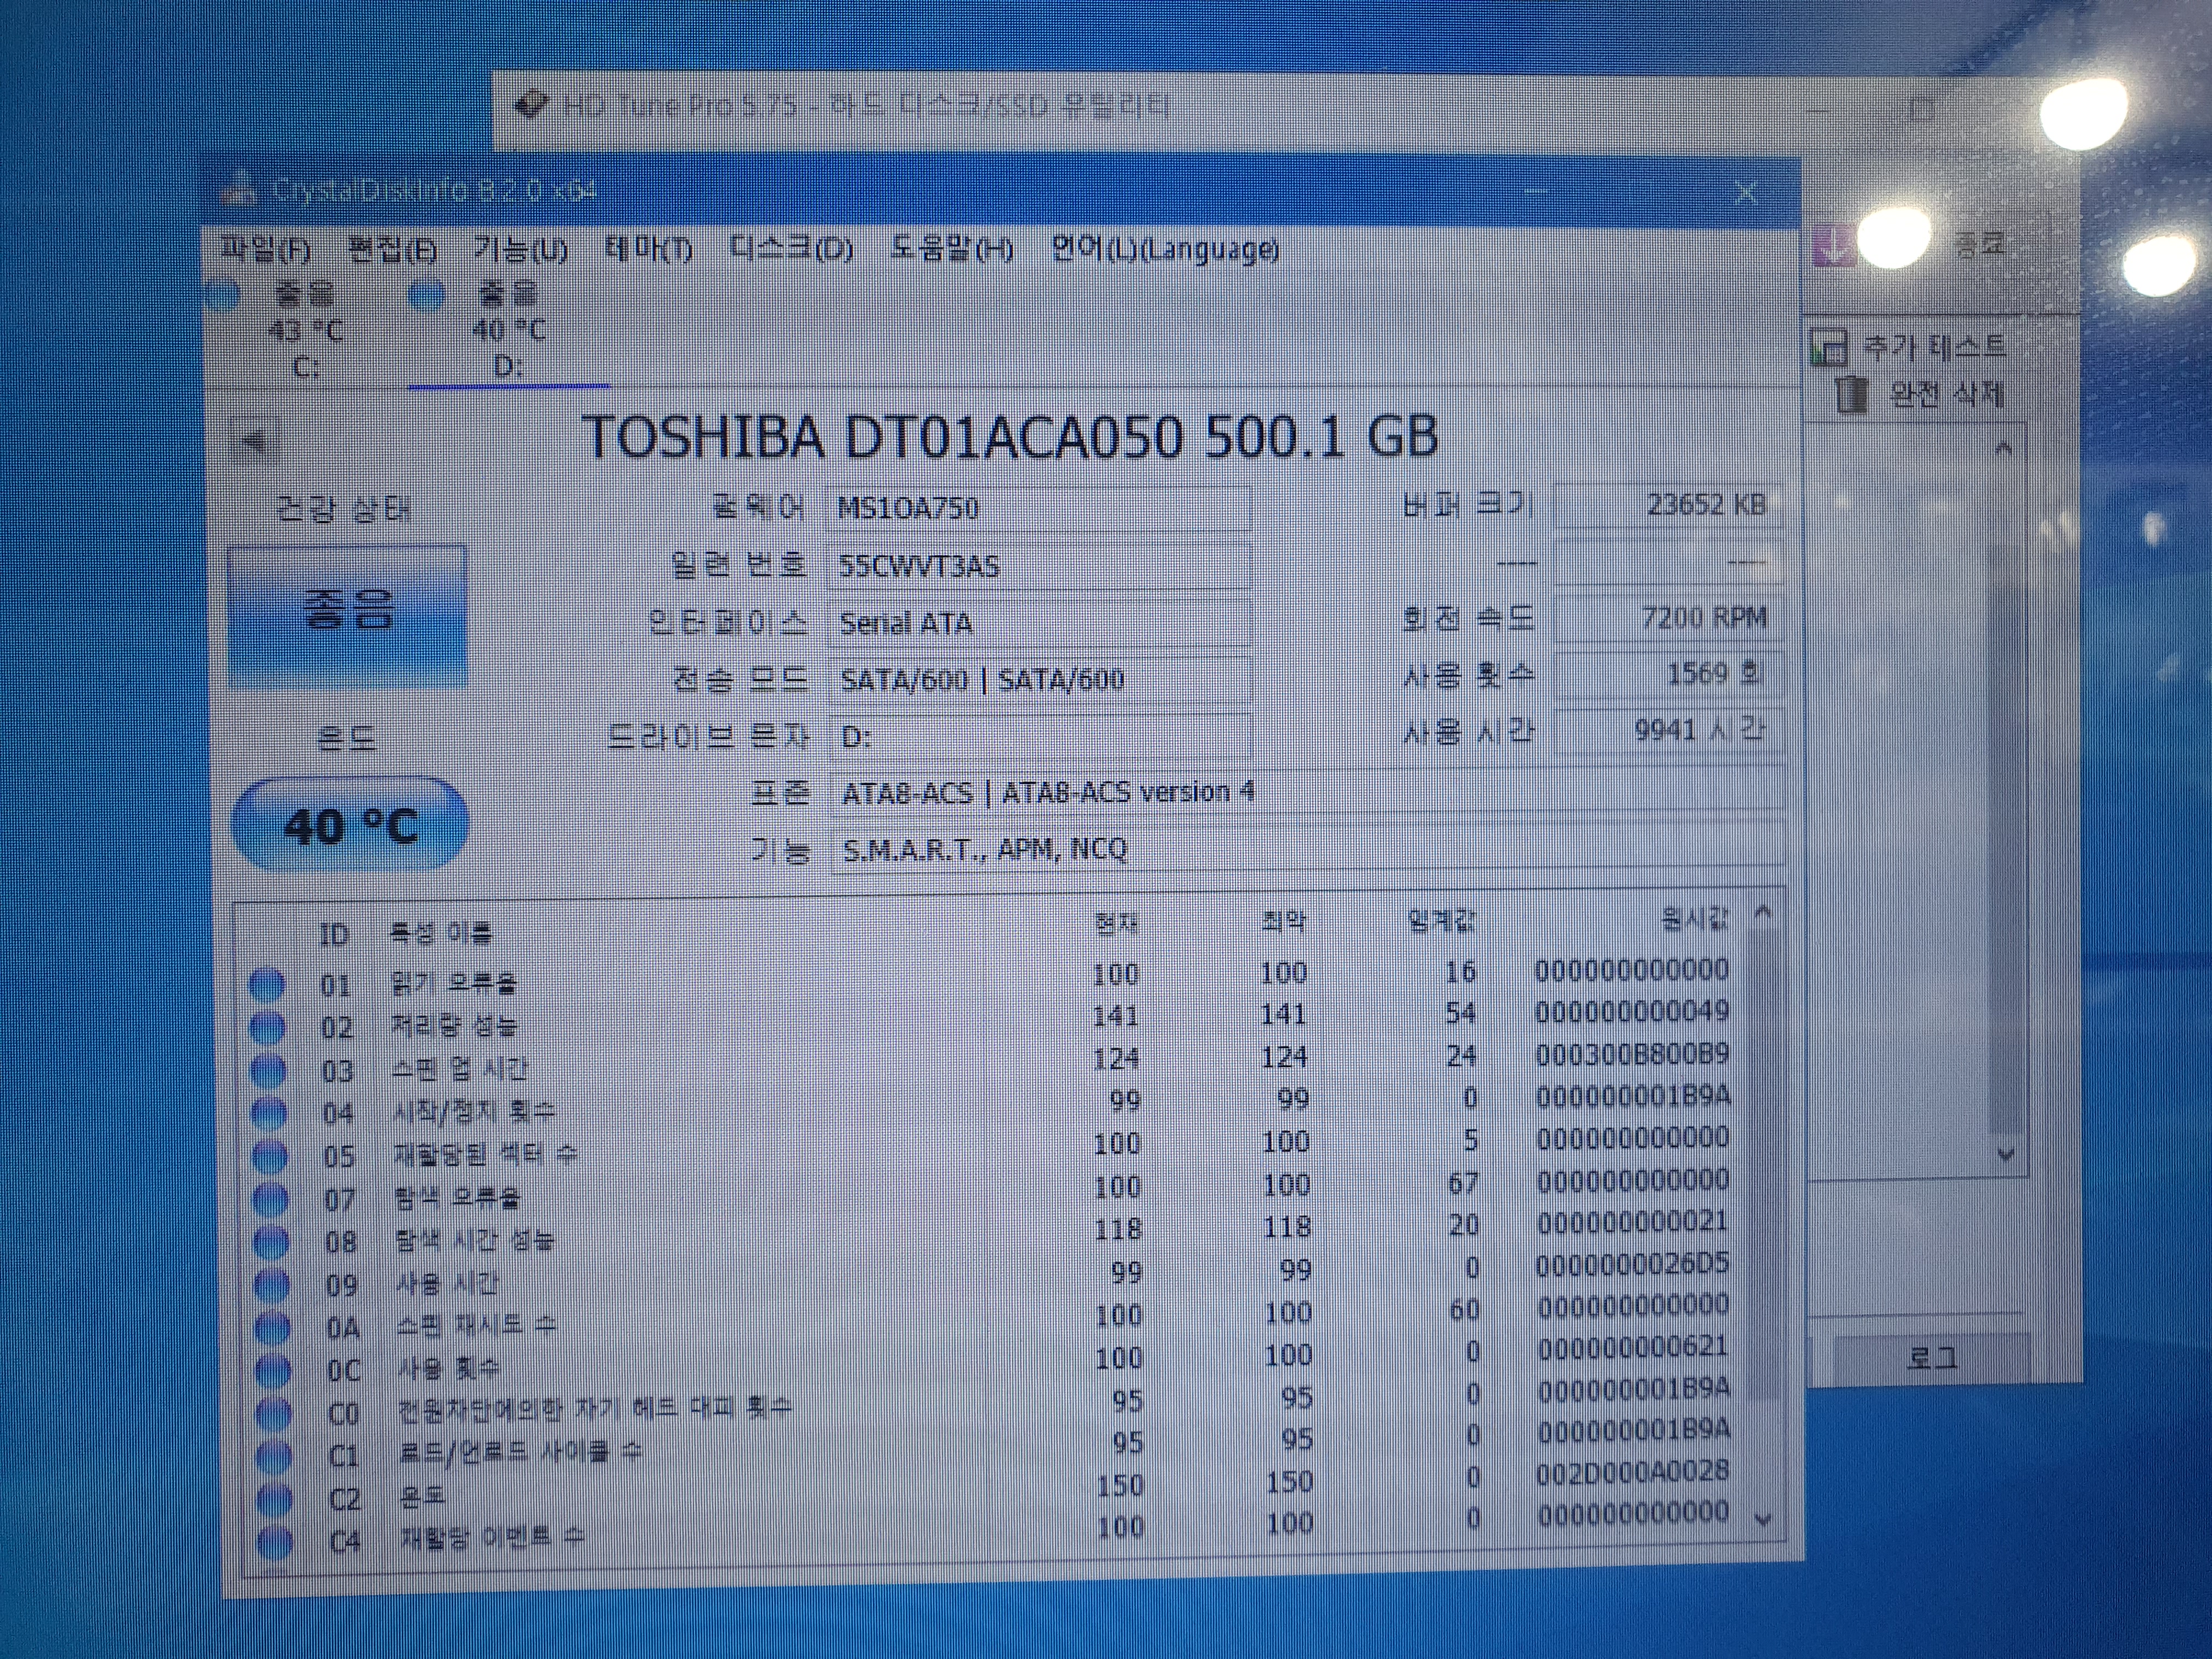The width and height of the screenshot is (2212, 1659).
Task: Click the 종료 button in HD Tune
Action: tap(1981, 243)
